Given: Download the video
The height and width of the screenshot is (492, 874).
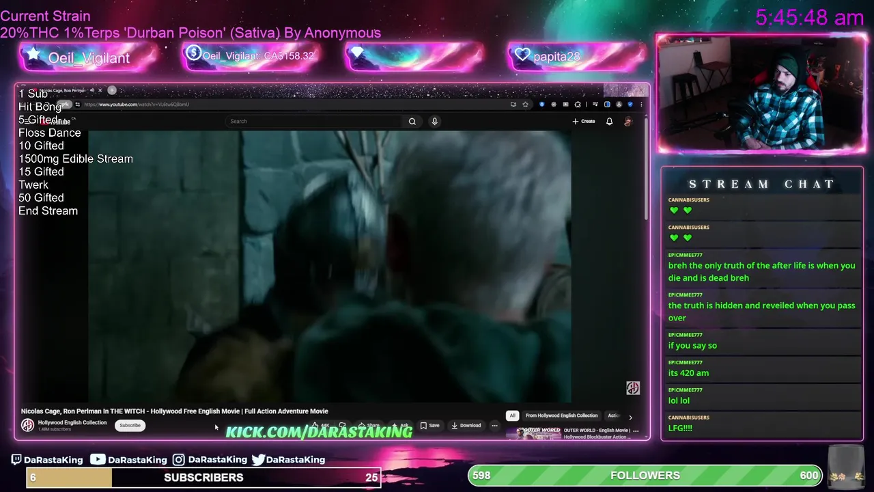Looking at the screenshot, I should 466,425.
